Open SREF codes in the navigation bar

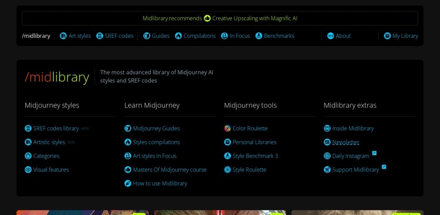(115, 36)
